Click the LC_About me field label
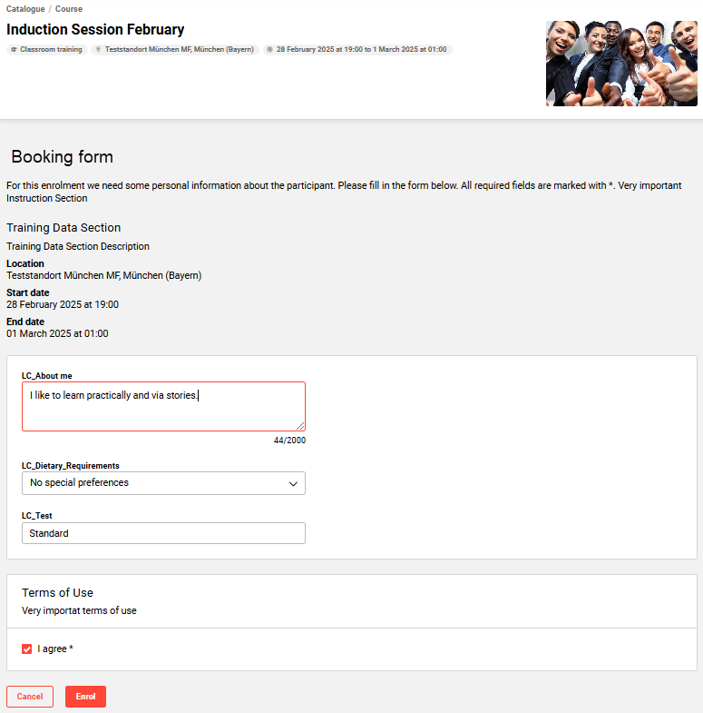Screen dimensions: 703x713 (49, 375)
